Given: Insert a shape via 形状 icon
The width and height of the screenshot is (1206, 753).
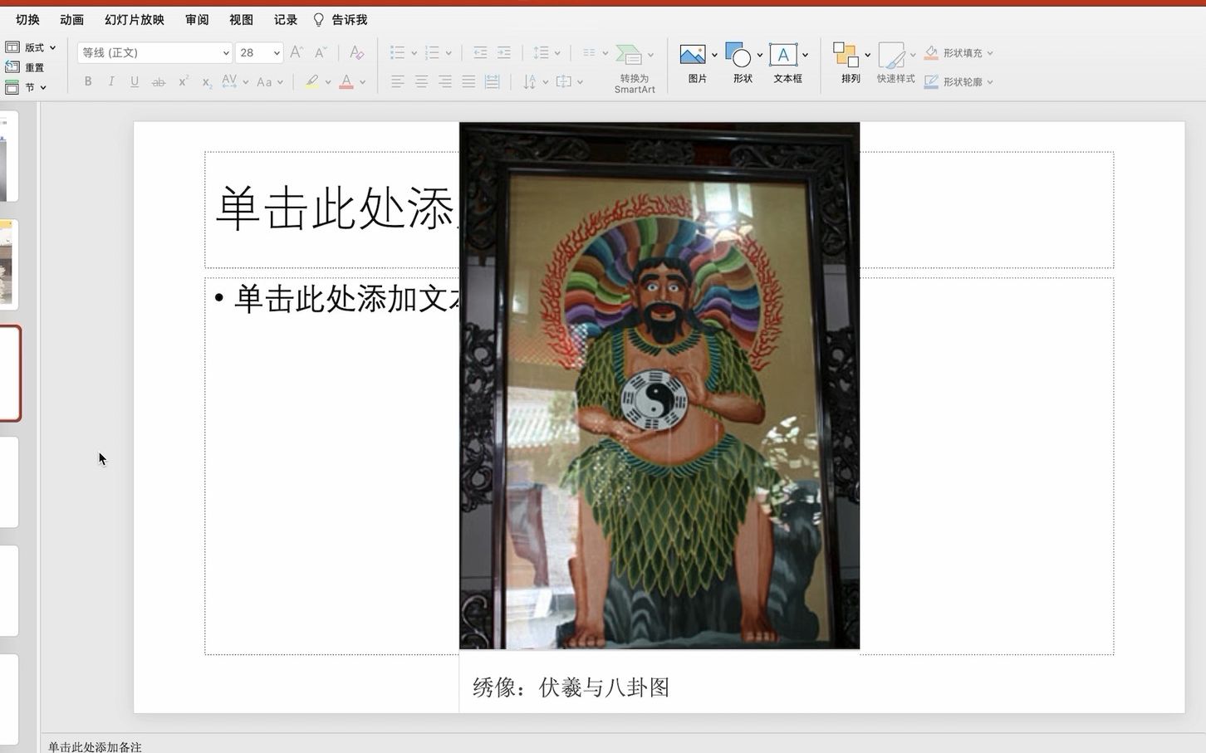Looking at the screenshot, I should 738,55.
